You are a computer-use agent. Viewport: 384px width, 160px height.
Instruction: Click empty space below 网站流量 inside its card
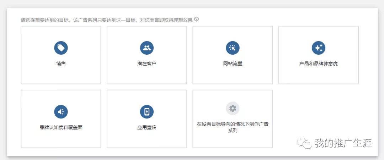233,76
